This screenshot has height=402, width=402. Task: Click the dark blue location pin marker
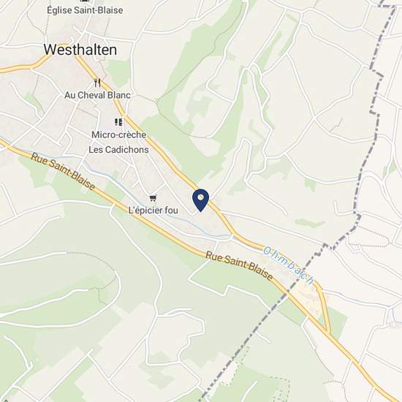pos(201,200)
